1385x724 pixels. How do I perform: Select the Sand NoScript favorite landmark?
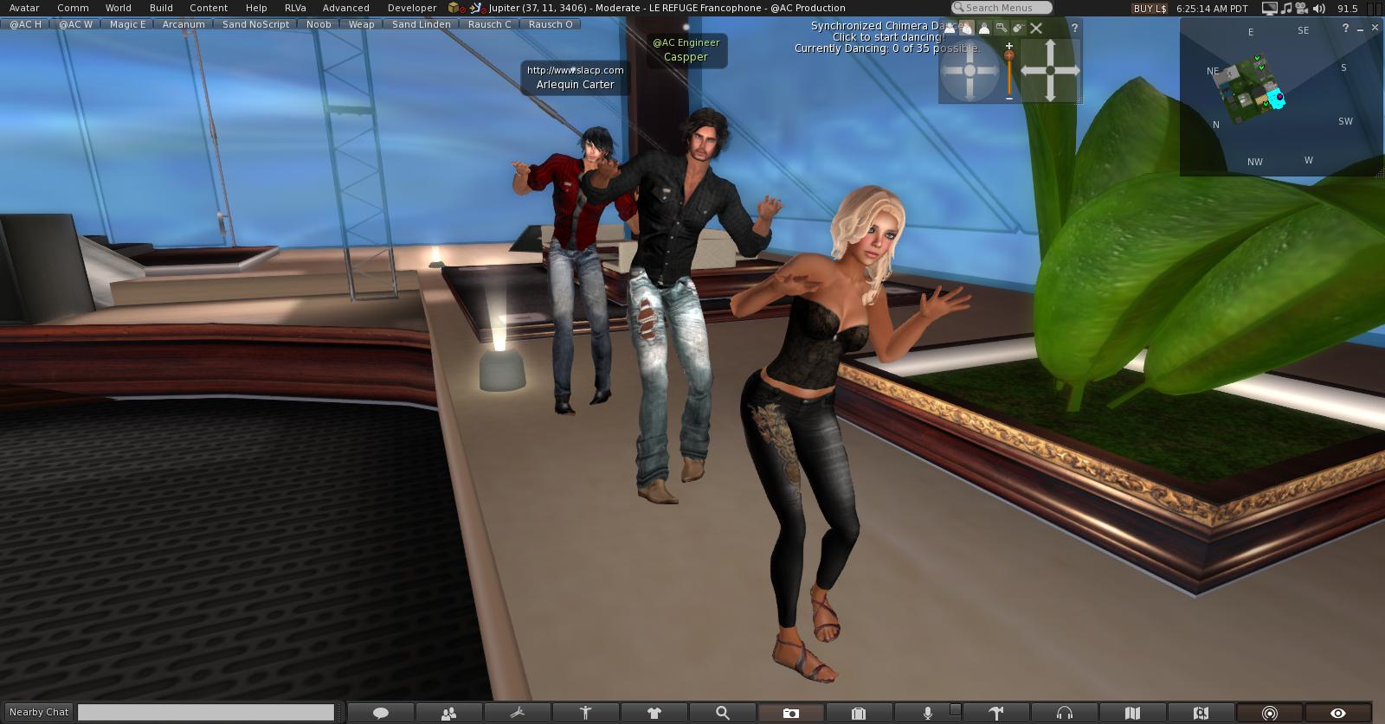coord(255,24)
